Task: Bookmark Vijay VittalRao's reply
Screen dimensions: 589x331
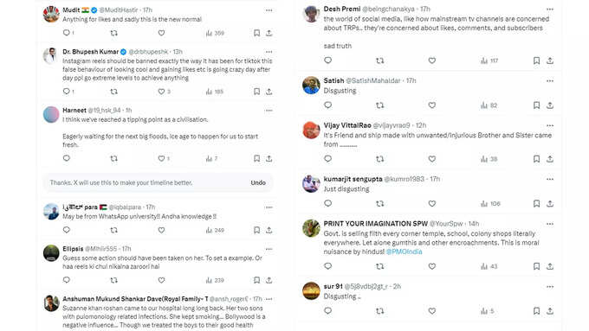Action: point(536,159)
